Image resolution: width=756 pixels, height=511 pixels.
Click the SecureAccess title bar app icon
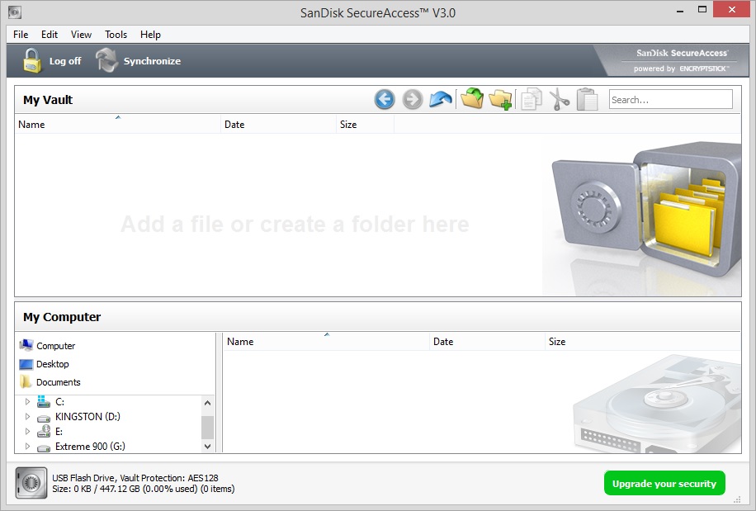coord(15,12)
